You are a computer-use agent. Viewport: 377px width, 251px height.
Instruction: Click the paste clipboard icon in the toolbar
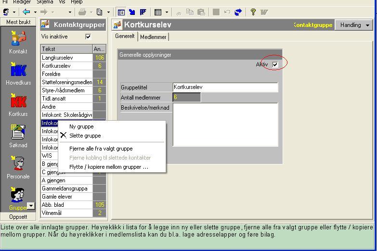click(x=201, y=12)
